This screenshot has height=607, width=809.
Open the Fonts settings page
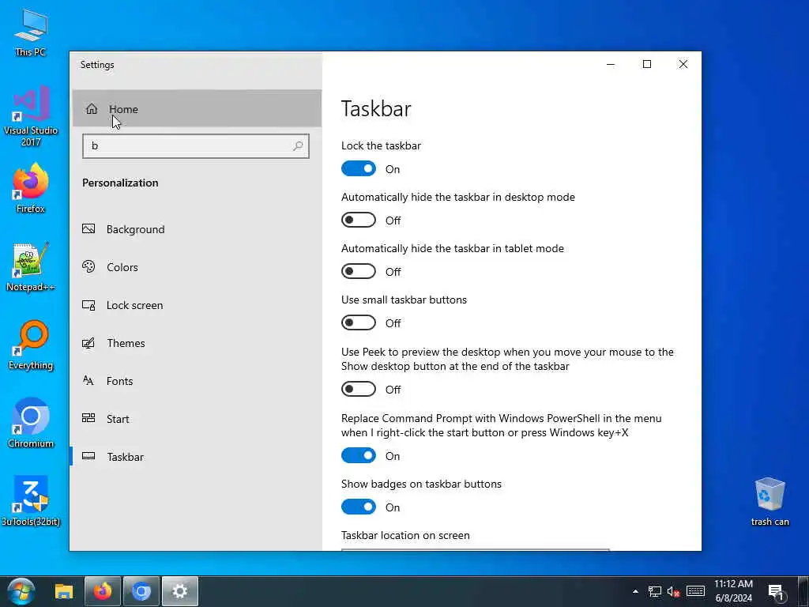click(x=197, y=381)
